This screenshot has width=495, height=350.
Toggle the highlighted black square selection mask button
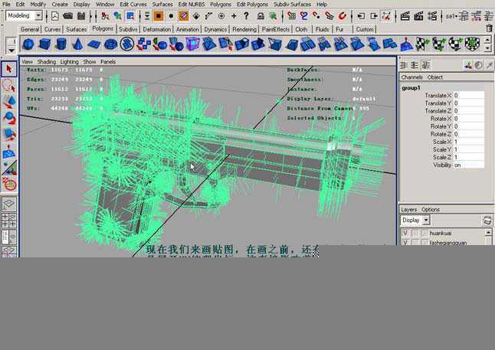[159, 16]
